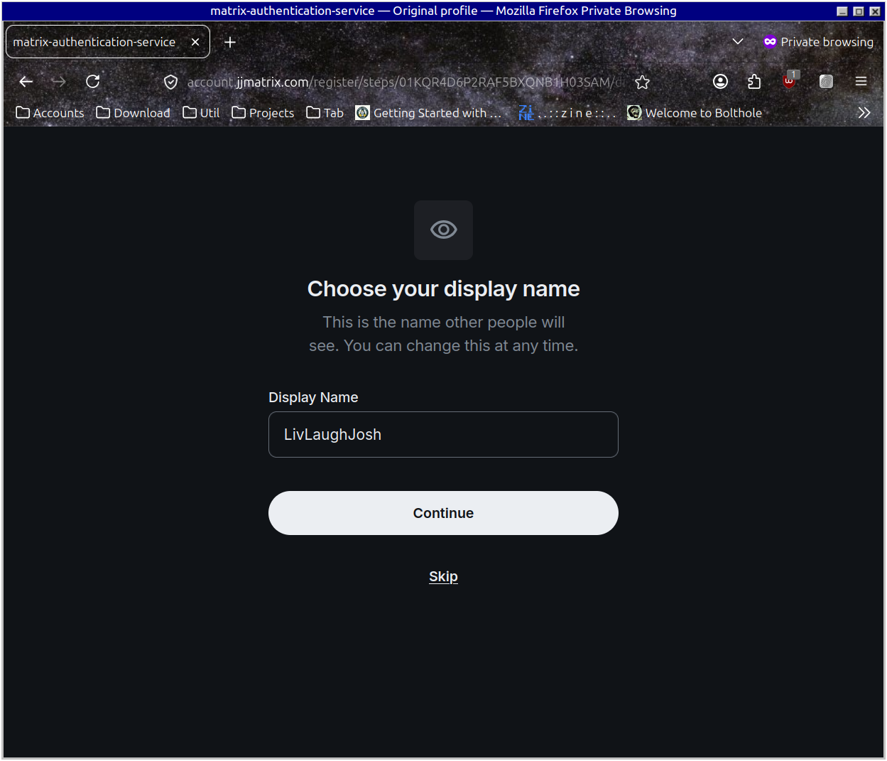Maximize the Firefox window
Screen dimensions: 887x761
(859, 11)
